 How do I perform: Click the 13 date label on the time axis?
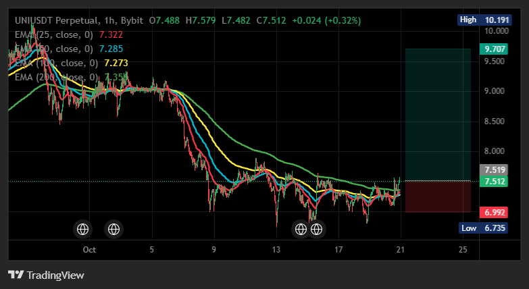[276, 250]
